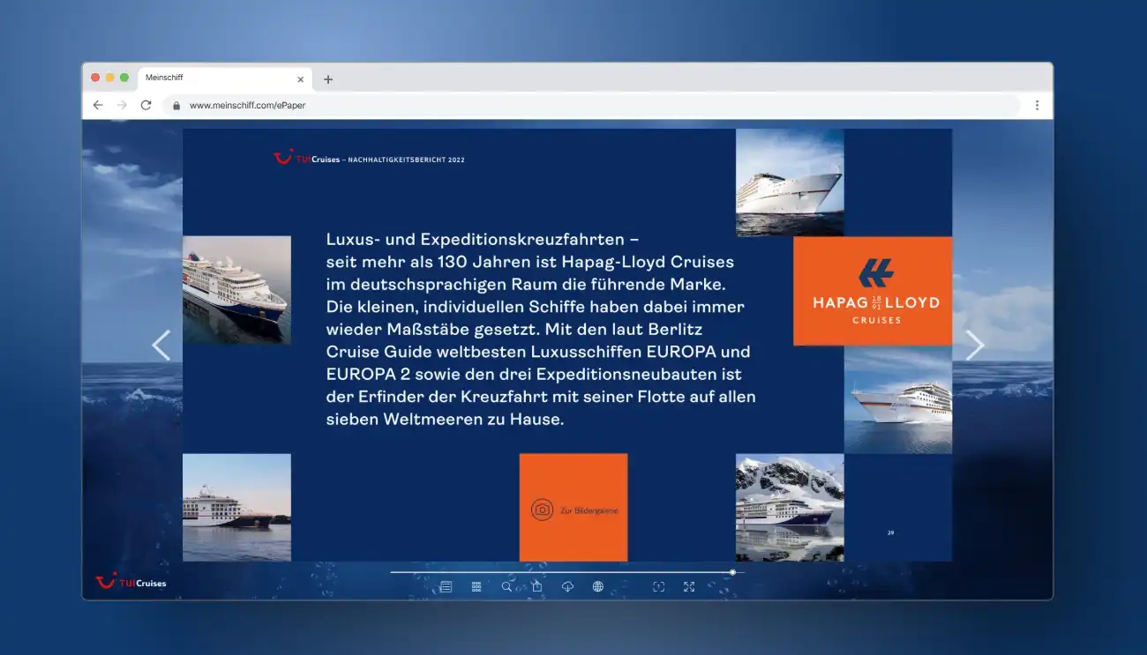
Task: Click the Hapag-Lloyd Cruises orange logo tile
Action: pyautogui.click(x=873, y=291)
